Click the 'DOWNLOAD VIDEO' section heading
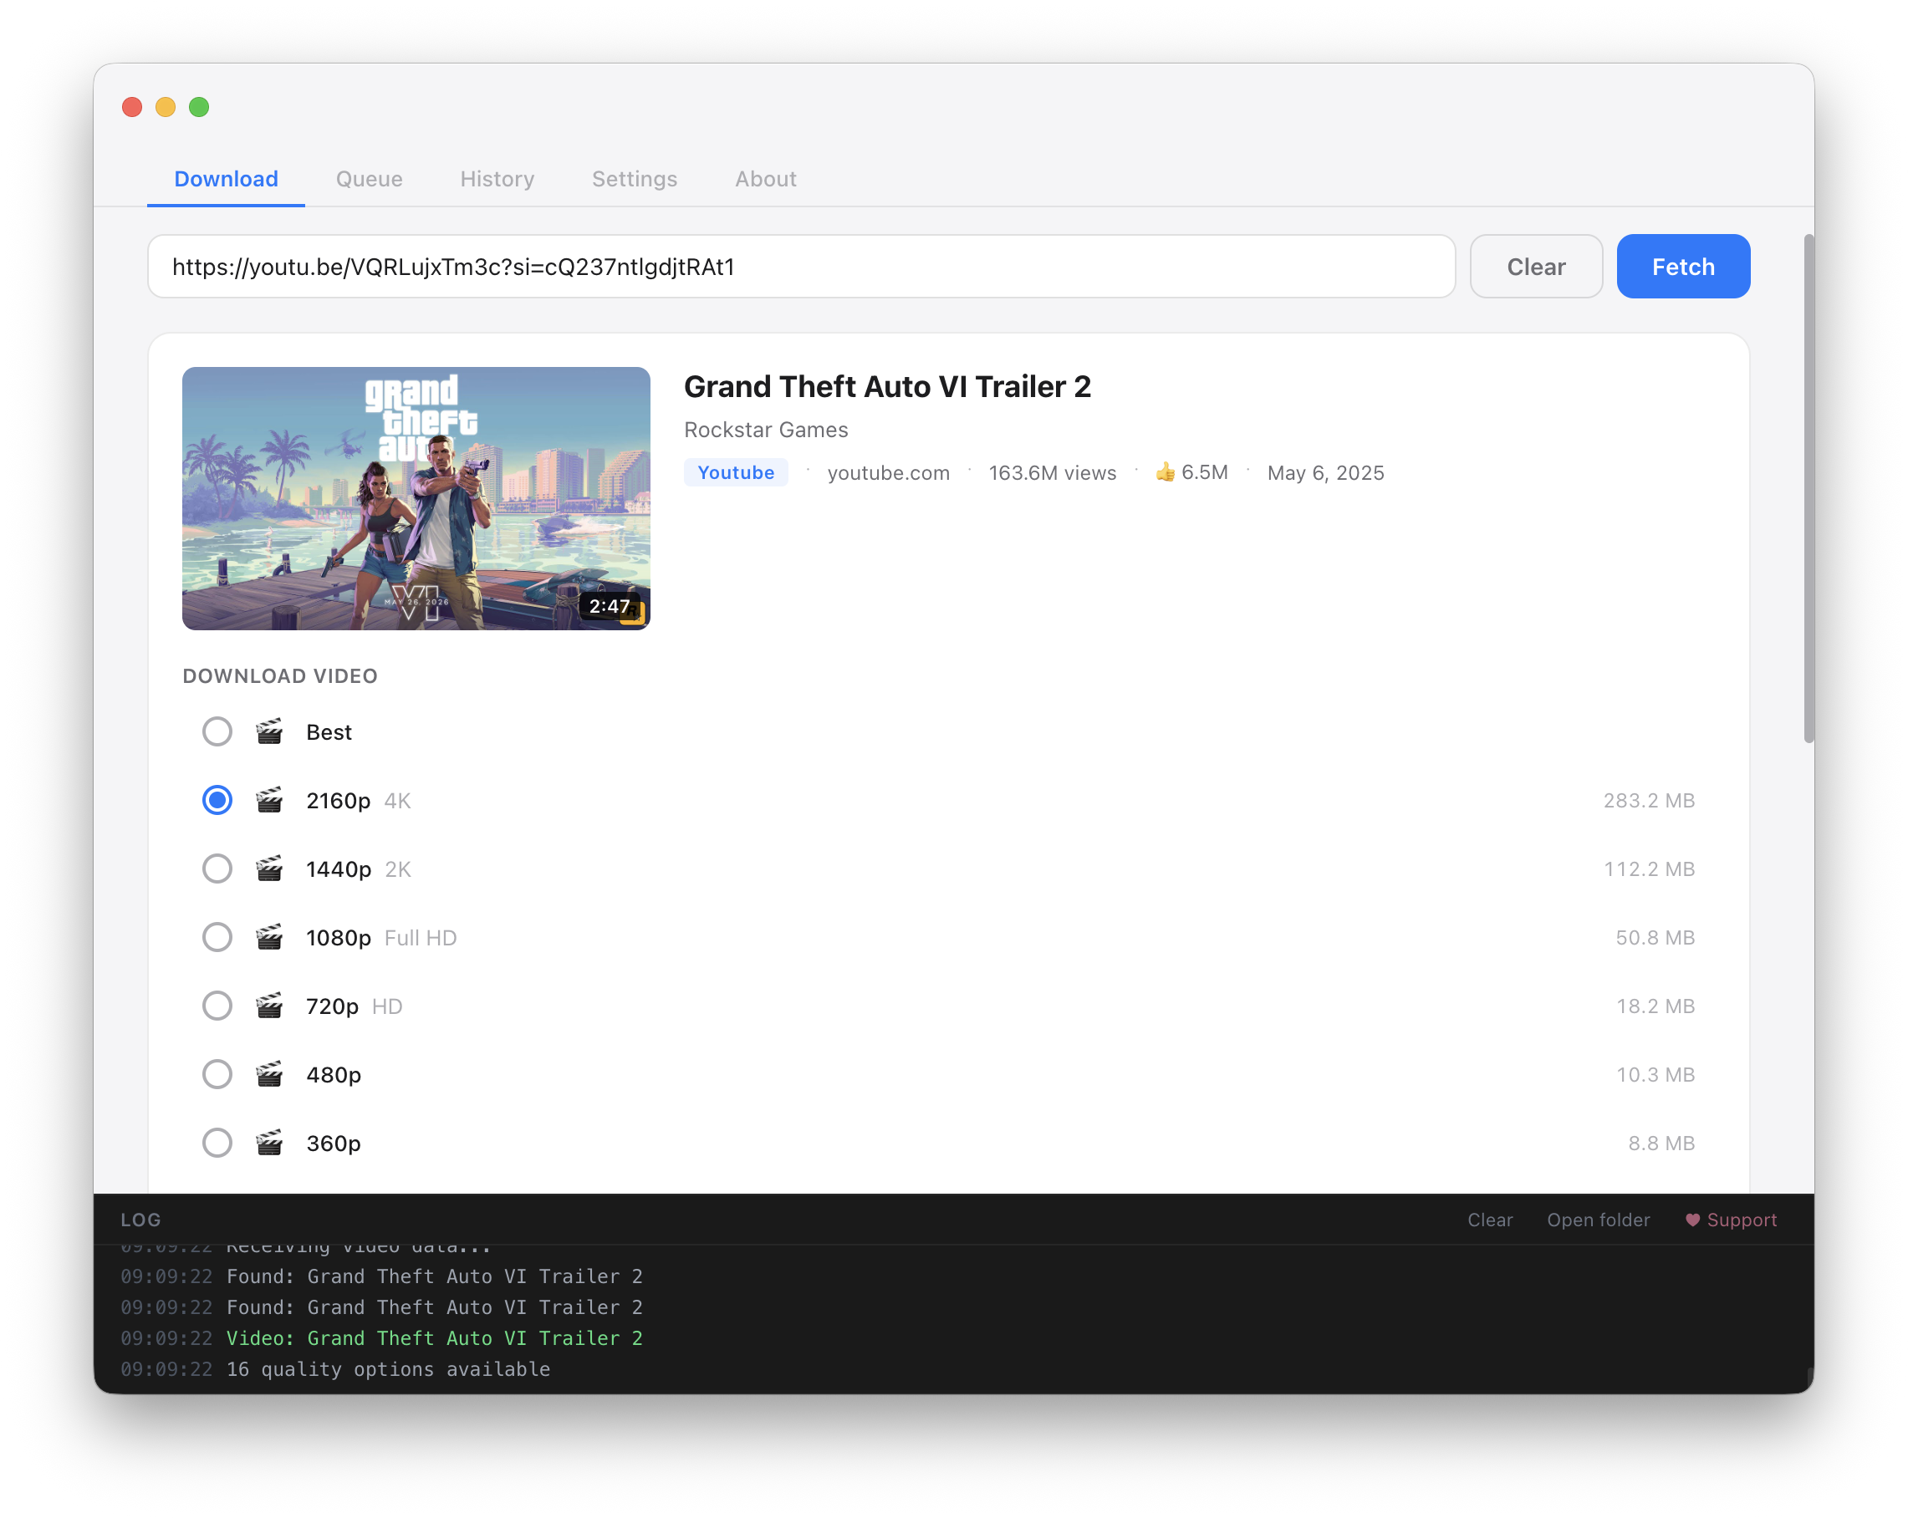Viewport: 1908px width, 1518px height. click(279, 676)
